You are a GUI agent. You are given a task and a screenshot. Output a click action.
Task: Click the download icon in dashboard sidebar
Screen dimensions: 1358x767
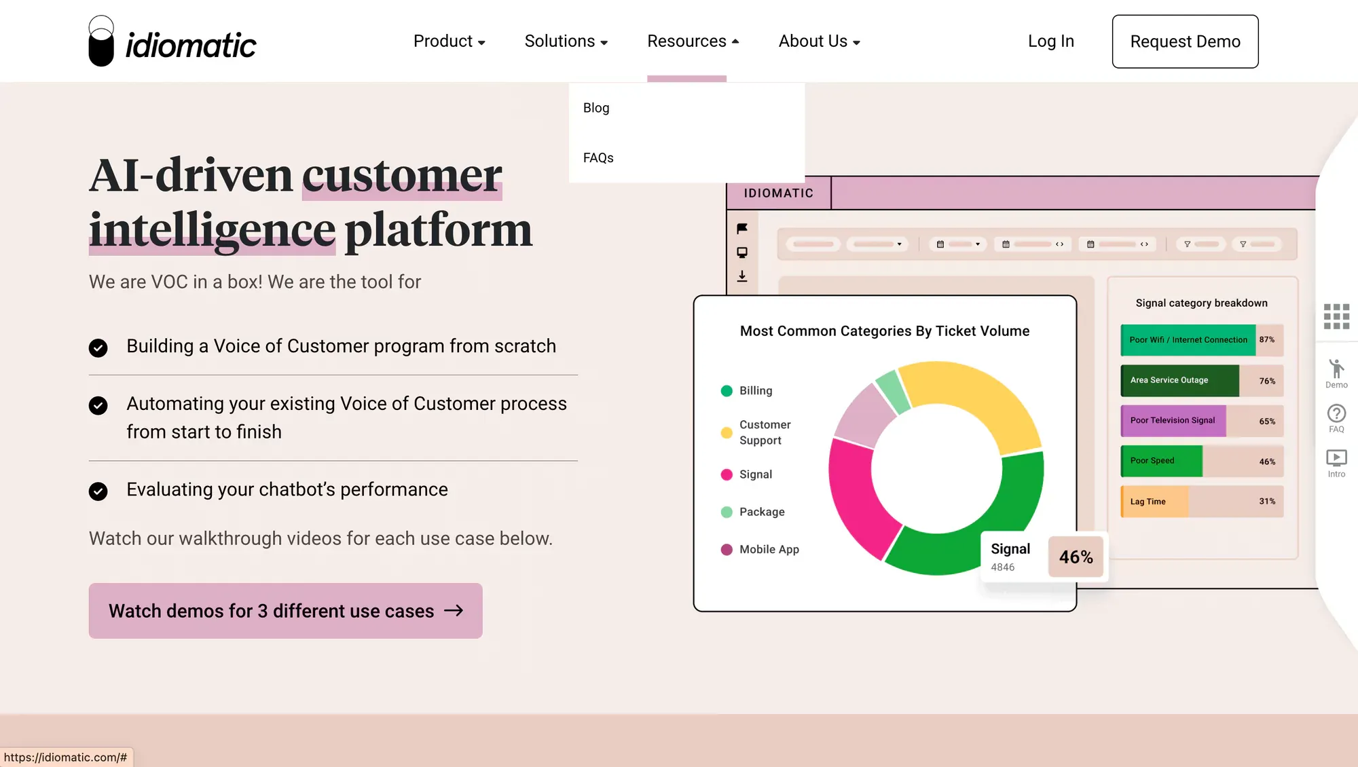(742, 276)
